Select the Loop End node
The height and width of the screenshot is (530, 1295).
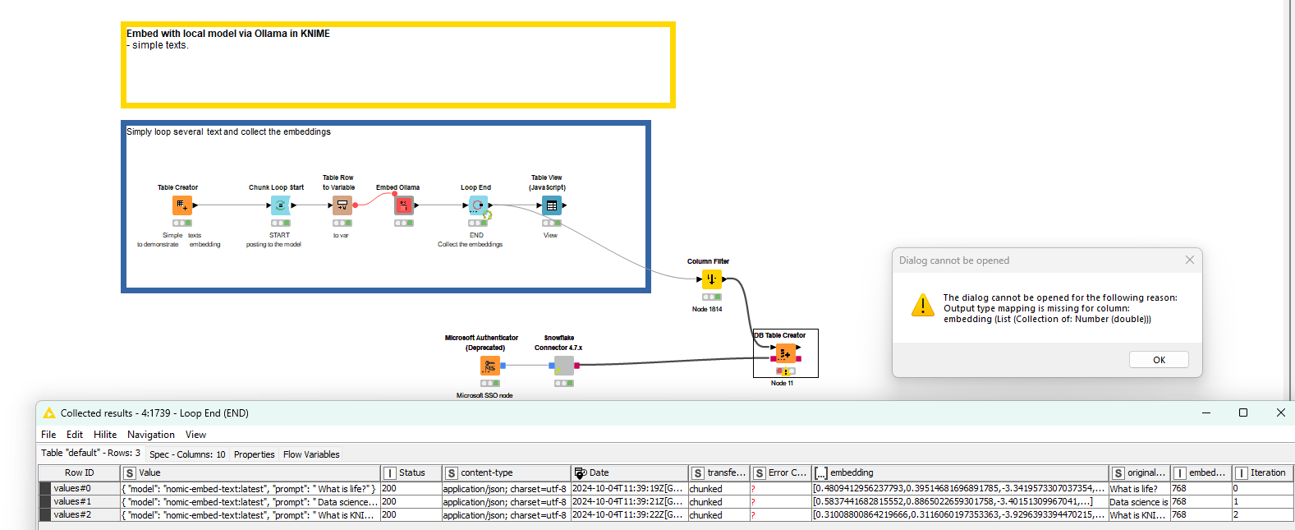478,205
